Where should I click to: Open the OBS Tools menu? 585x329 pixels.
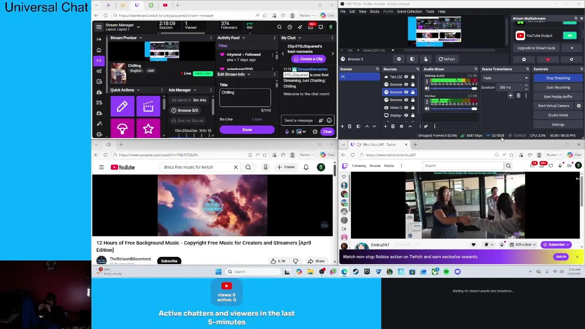click(430, 11)
